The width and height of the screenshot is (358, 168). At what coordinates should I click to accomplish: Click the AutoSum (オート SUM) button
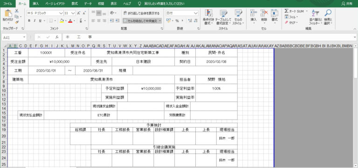[294, 11]
